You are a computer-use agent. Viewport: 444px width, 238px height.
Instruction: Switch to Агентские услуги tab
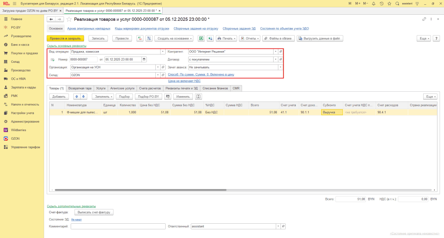122,88
